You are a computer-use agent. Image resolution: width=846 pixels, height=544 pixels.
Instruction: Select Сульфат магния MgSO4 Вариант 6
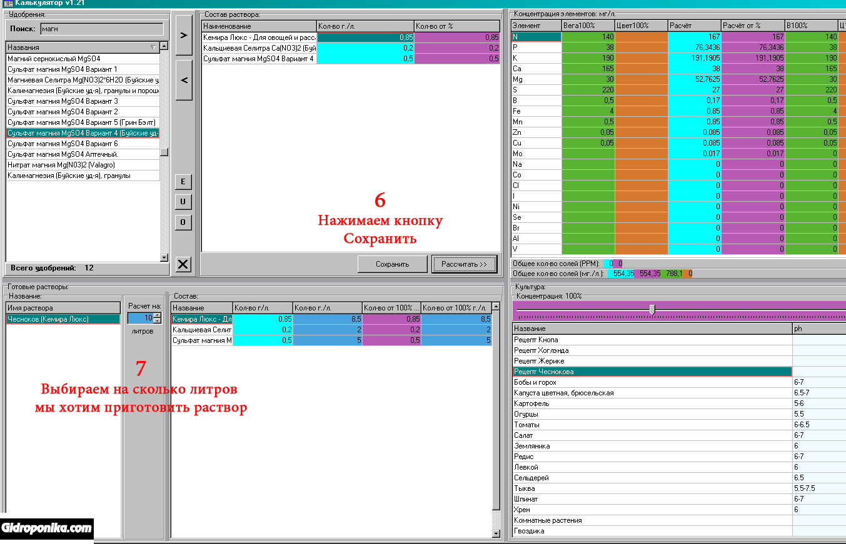(83, 144)
